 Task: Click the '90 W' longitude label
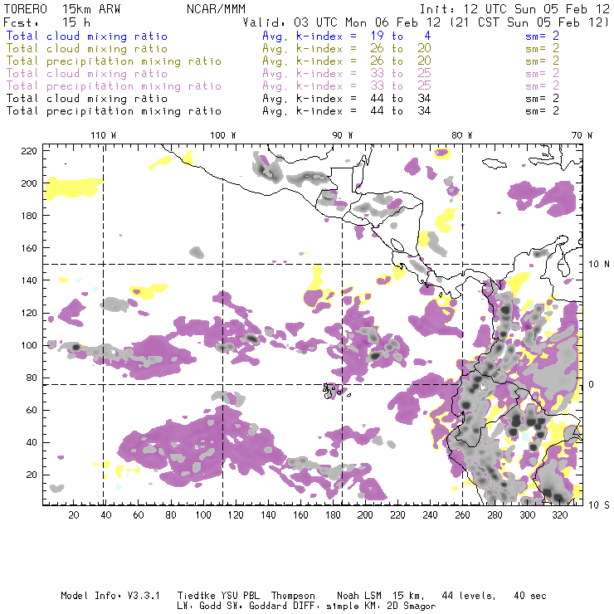tap(342, 135)
